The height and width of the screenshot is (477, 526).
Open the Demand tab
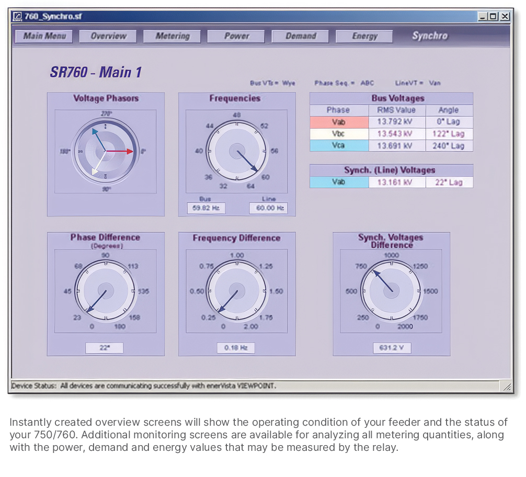point(300,36)
